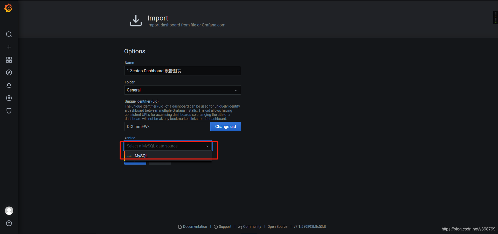The width and height of the screenshot is (498, 234).
Task: Open the Create plus menu icon
Action: pos(9,47)
